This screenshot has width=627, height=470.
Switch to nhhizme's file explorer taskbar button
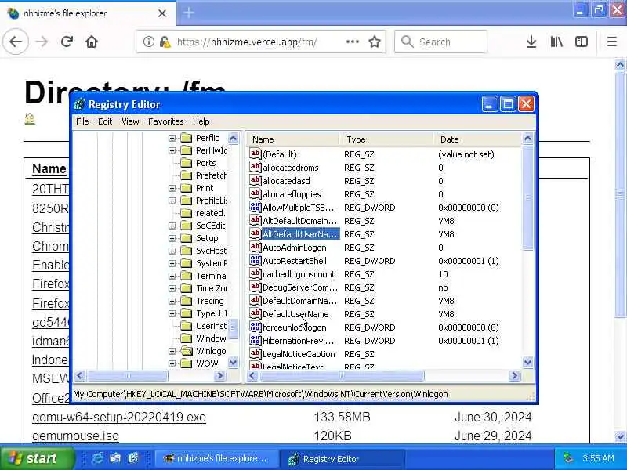pos(216,458)
